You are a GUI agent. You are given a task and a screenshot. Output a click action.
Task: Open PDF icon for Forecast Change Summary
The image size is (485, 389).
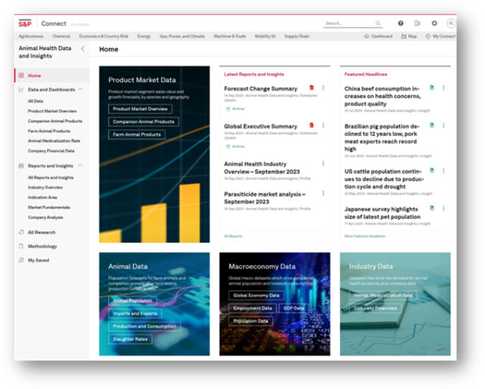pos(311,88)
